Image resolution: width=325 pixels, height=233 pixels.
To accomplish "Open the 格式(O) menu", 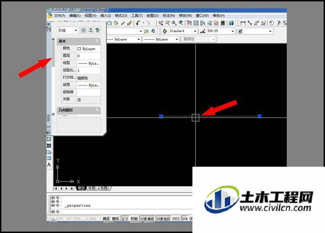I will (121, 16).
